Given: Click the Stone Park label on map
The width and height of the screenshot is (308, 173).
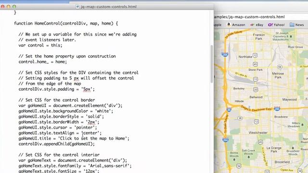Looking at the screenshot, I should point(256,70).
